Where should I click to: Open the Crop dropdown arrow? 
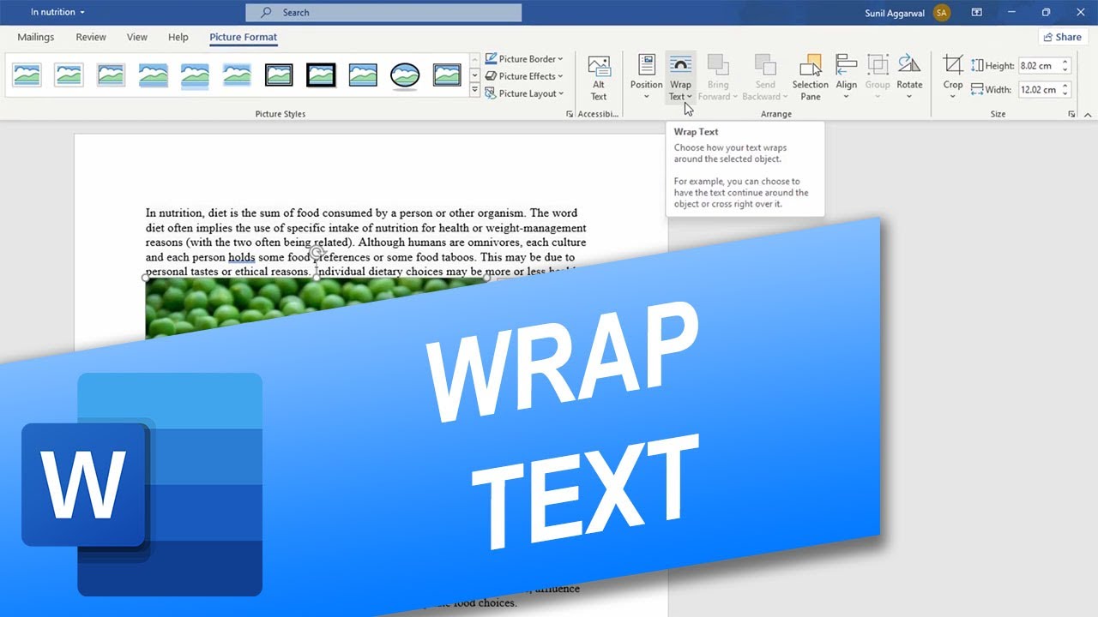(953, 95)
